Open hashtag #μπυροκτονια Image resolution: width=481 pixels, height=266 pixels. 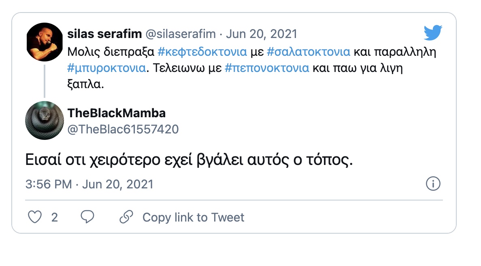(106, 68)
